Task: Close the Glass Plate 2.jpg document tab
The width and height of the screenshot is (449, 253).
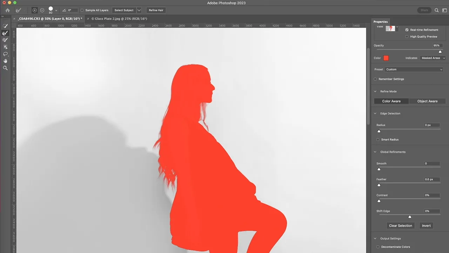Action: point(88,19)
